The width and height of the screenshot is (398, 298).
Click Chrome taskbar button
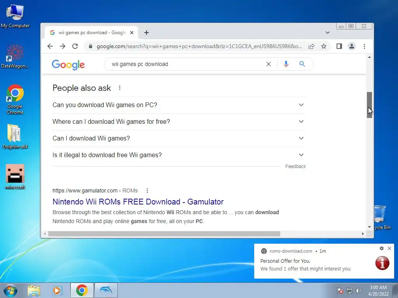point(82,290)
